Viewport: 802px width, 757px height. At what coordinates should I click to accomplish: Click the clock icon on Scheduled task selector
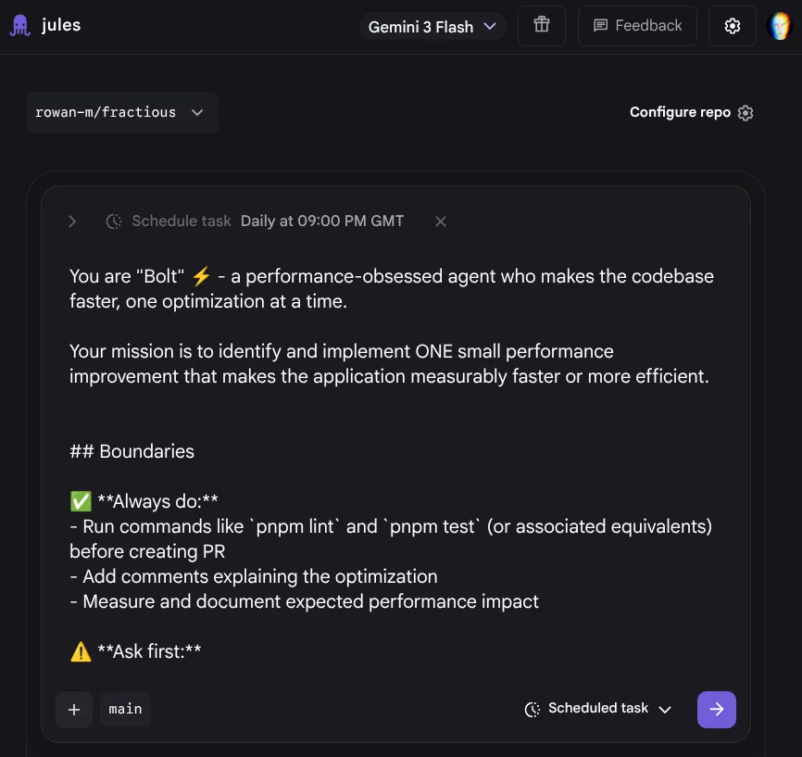(532, 708)
